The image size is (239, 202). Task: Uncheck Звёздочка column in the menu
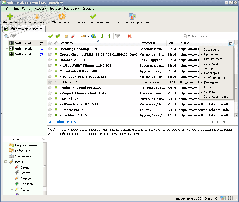pyautogui.click(x=217, y=50)
